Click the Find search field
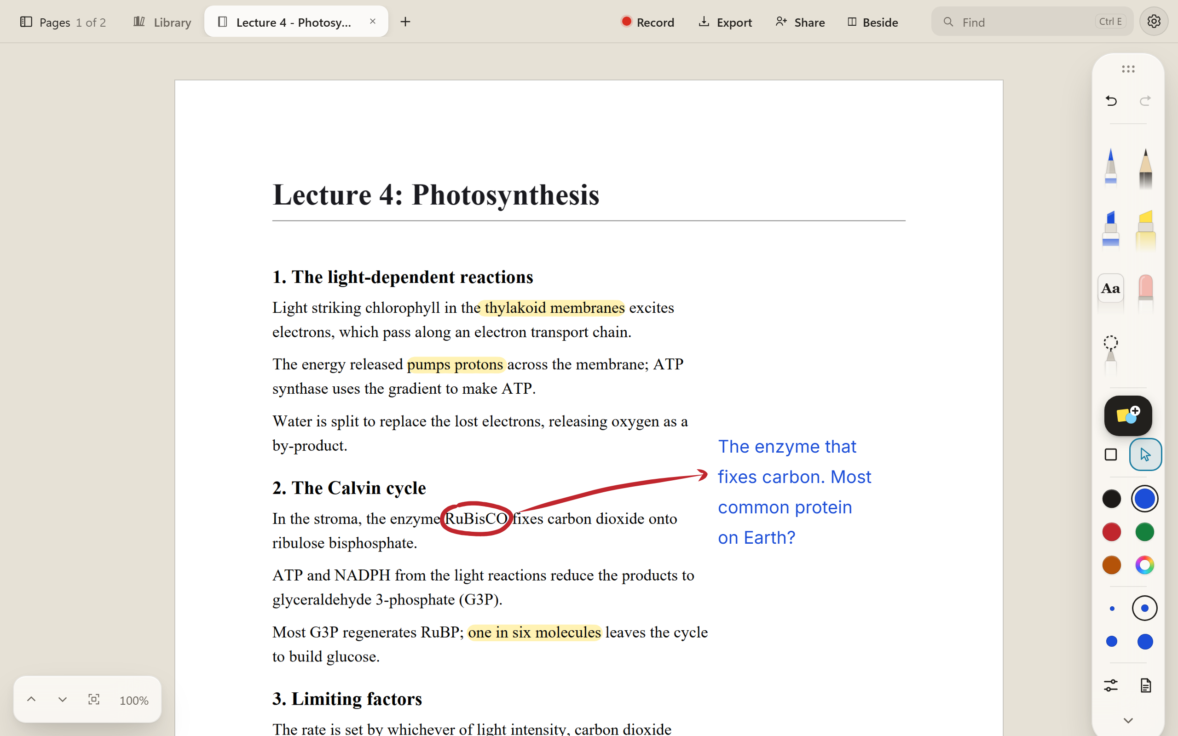Image resolution: width=1178 pixels, height=736 pixels. (x=1032, y=22)
